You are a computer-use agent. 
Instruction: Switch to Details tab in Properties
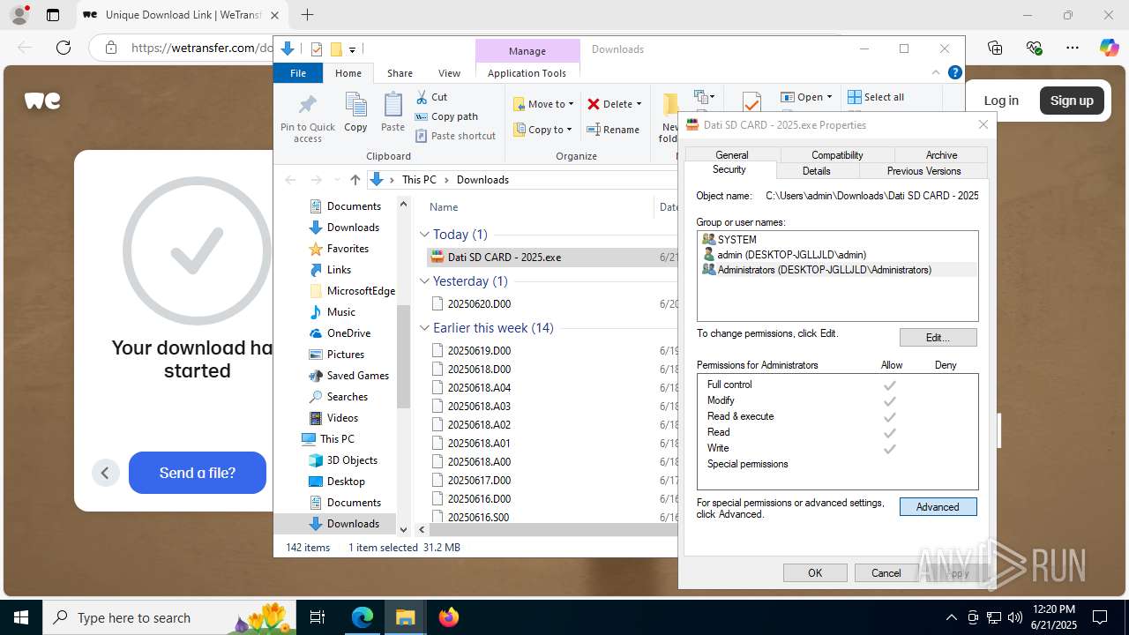click(x=816, y=171)
